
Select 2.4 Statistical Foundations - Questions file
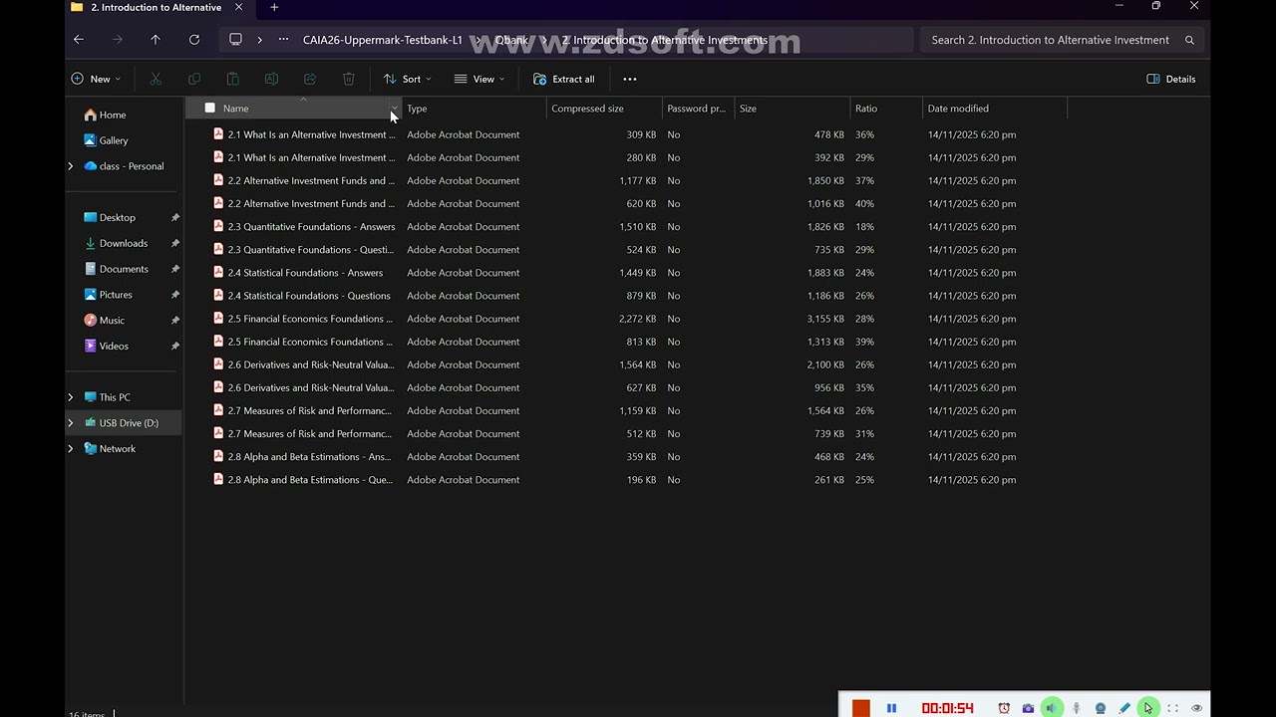click(309, 296)
